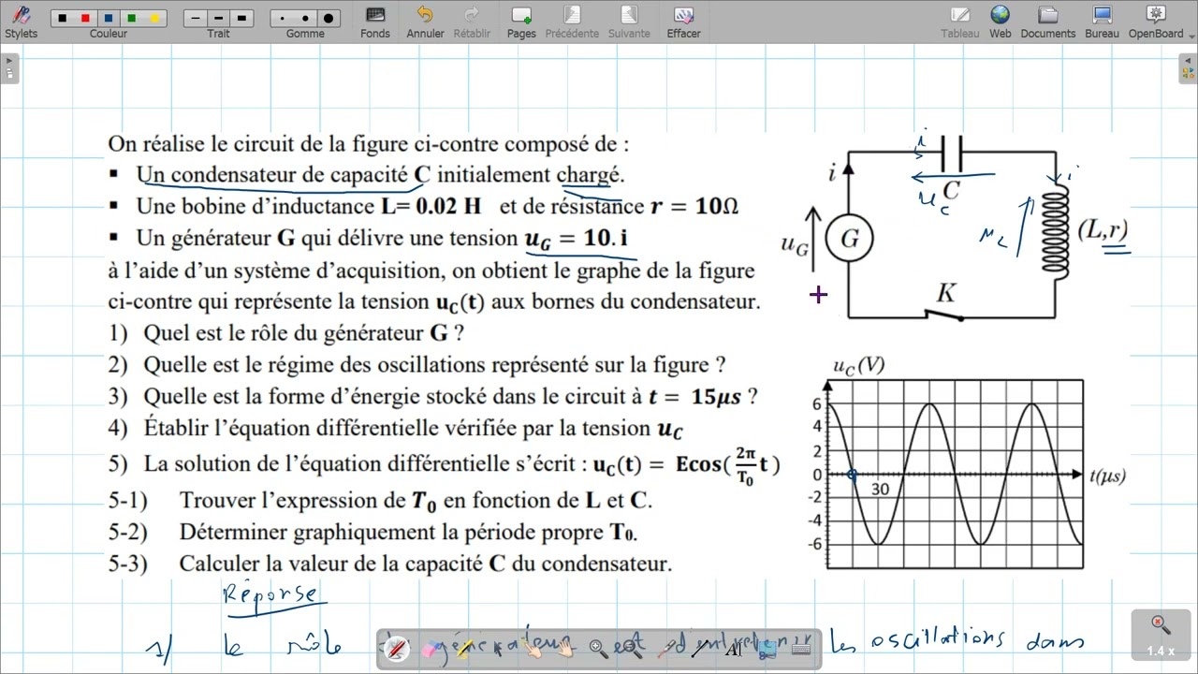The width and height of the screenshot is (1198, 674).
Task: Select the large eraser size under Gomme
Action: click(329, 18)
